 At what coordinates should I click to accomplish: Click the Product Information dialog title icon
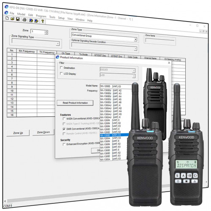(x=57, y=57)
